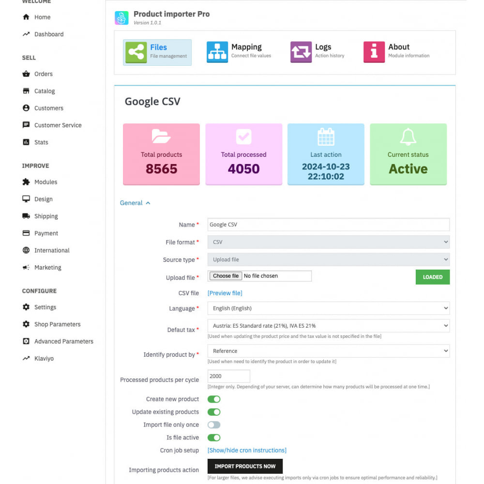Open the Klaviyo menu entry
This screenshot has width=484, height=484.
43,358
